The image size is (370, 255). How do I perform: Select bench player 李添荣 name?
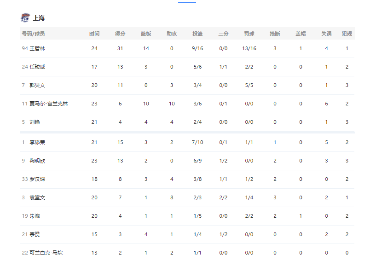(37, 142)
